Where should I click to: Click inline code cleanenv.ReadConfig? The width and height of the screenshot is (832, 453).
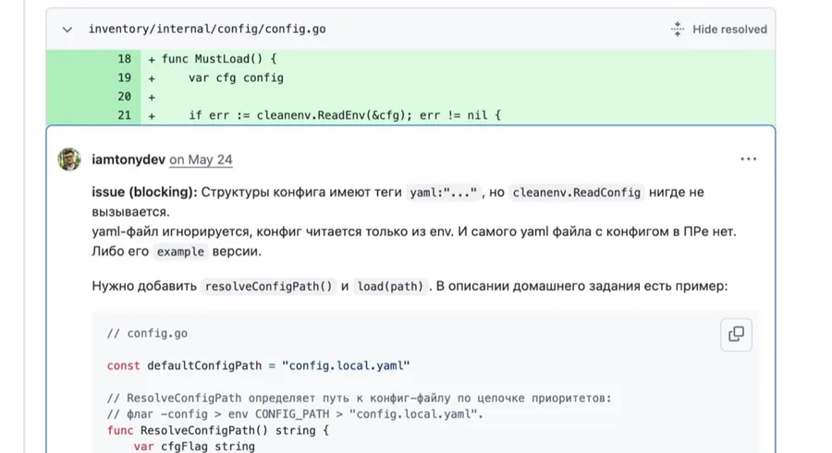coord(576,192)
